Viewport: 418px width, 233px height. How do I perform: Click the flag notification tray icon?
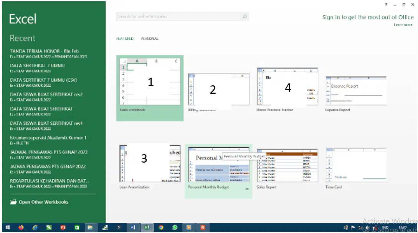[x=353, y=228]
